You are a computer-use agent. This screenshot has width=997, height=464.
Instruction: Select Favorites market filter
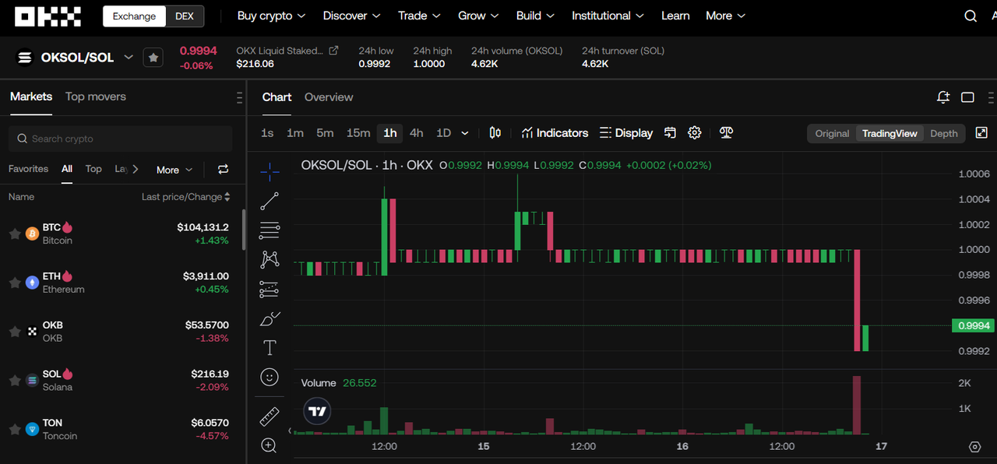[x=28, y=169]
